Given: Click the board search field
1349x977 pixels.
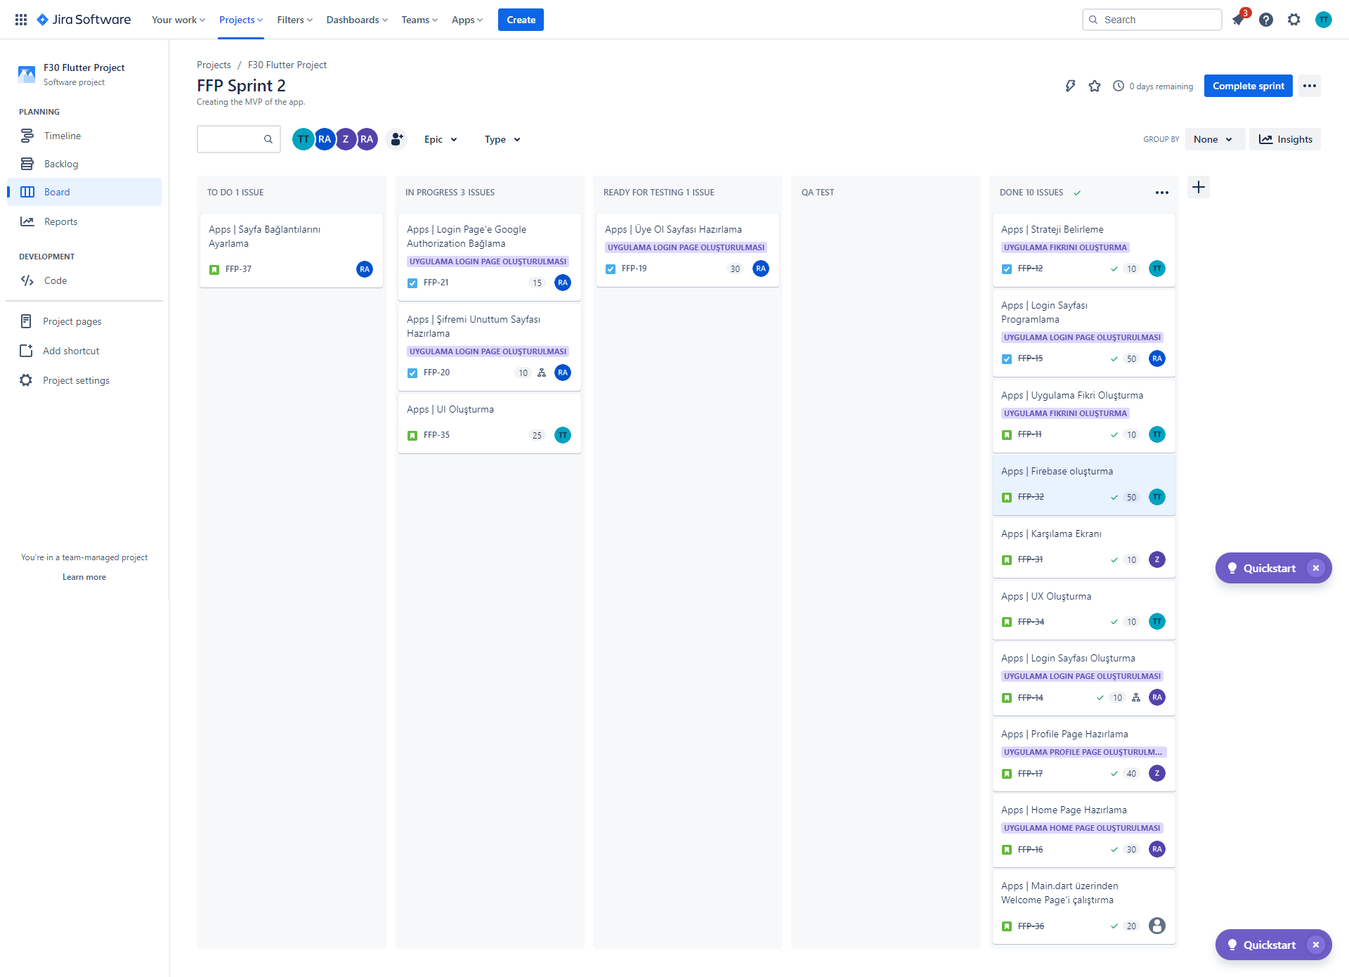Looking at the screenshot, I should [235, 139].
